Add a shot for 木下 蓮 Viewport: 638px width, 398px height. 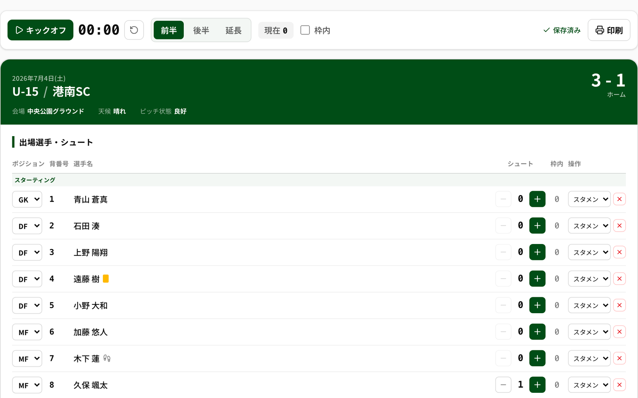coord(537,358)
